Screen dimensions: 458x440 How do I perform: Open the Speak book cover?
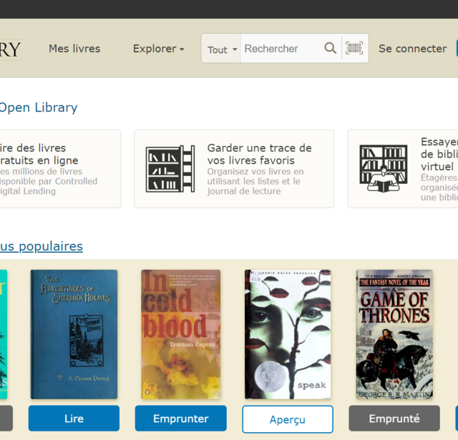(288, 334)
